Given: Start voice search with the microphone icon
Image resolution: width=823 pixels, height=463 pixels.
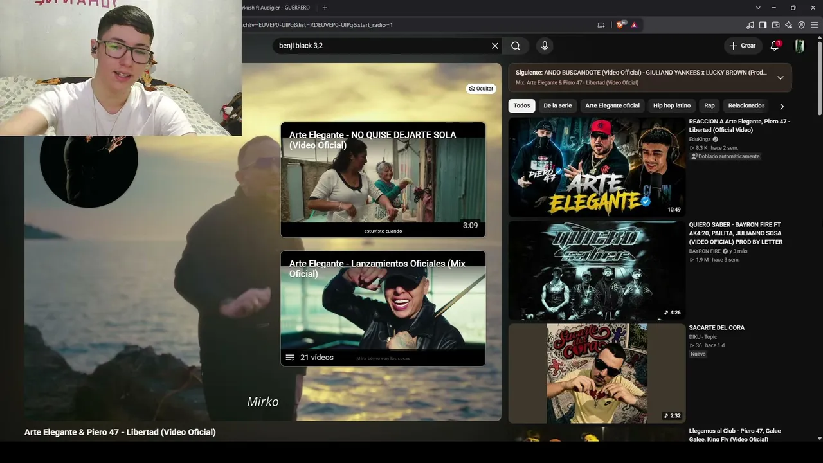Looking at the screenshot, I should click(545, 46).
